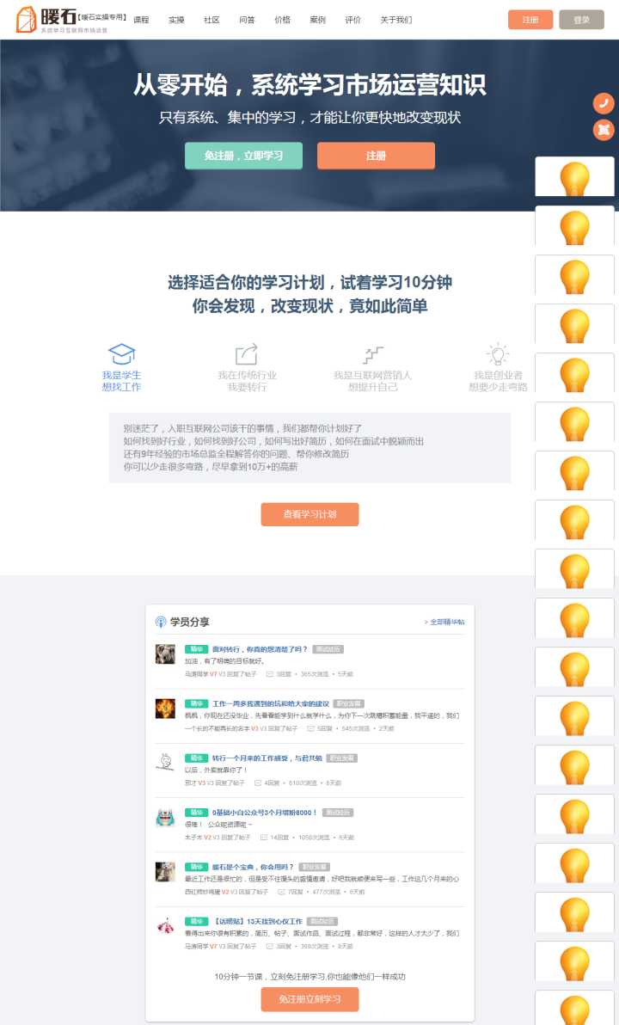Select the 我是学生 想找工作 graduation cap icon
Viewport: 619px width, 1025px height.
tap(121, 353)
